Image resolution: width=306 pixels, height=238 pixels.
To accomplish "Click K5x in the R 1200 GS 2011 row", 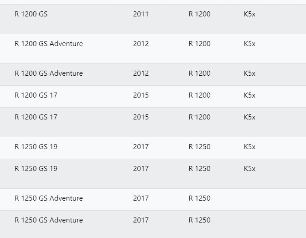I will coord(249,14).
